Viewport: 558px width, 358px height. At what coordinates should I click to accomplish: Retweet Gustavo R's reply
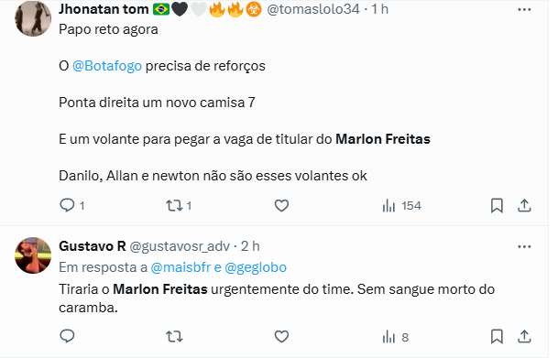coord(174,336)
